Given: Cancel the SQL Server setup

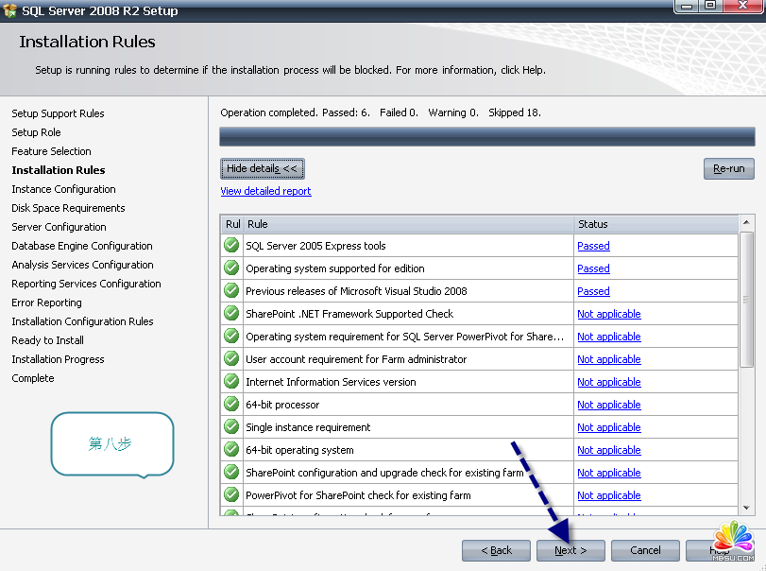Looking at the screenshot, I should (x=645, y=550).
